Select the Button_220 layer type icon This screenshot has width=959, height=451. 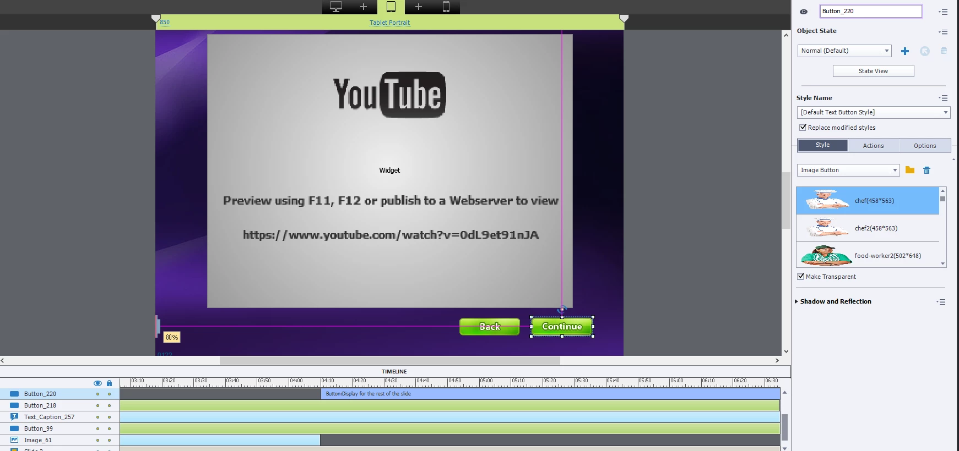(x=14, y=394)
